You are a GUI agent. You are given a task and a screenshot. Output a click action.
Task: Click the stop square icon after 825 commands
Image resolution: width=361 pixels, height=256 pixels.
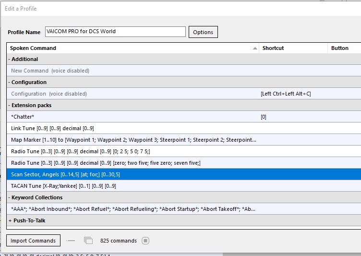click(x=145, y=241)
